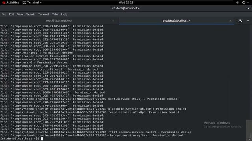Click the new tab icon button
Screen dimensions: 252x141
click(240, 21)
